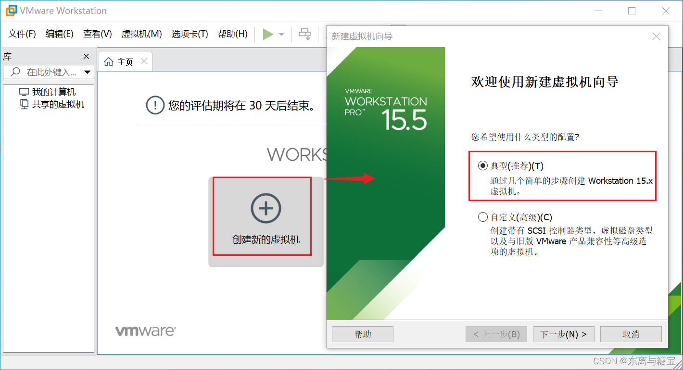Click the evaluation period warning icon

point(155,105)
